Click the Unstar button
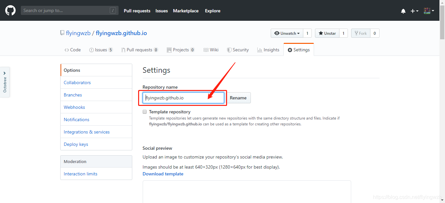Viewport: 445px width, 203px height. tap(327, 33)
